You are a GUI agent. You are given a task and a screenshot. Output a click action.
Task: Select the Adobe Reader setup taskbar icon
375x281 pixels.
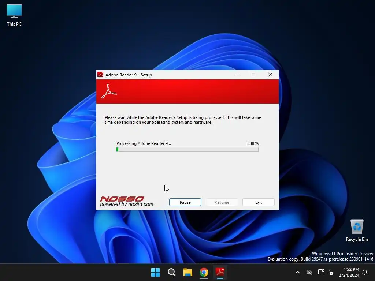220,272
